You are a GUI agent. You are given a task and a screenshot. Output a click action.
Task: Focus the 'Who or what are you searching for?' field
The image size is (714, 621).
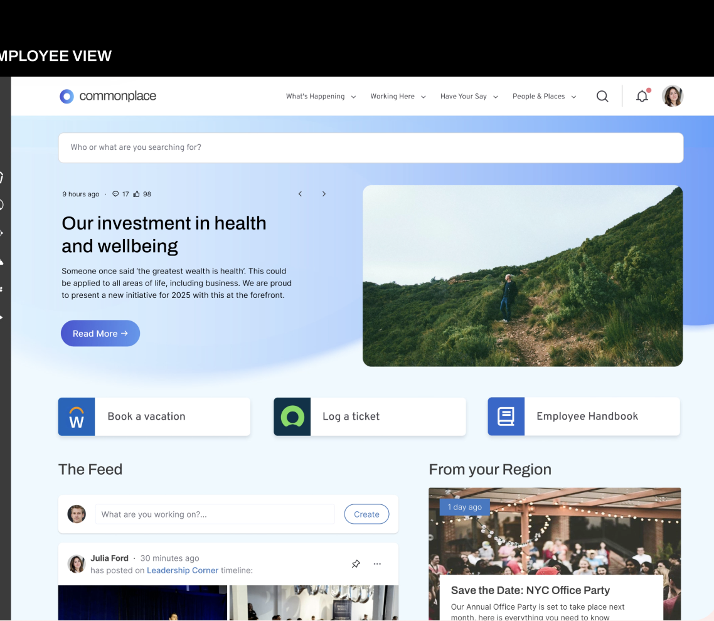370,147
